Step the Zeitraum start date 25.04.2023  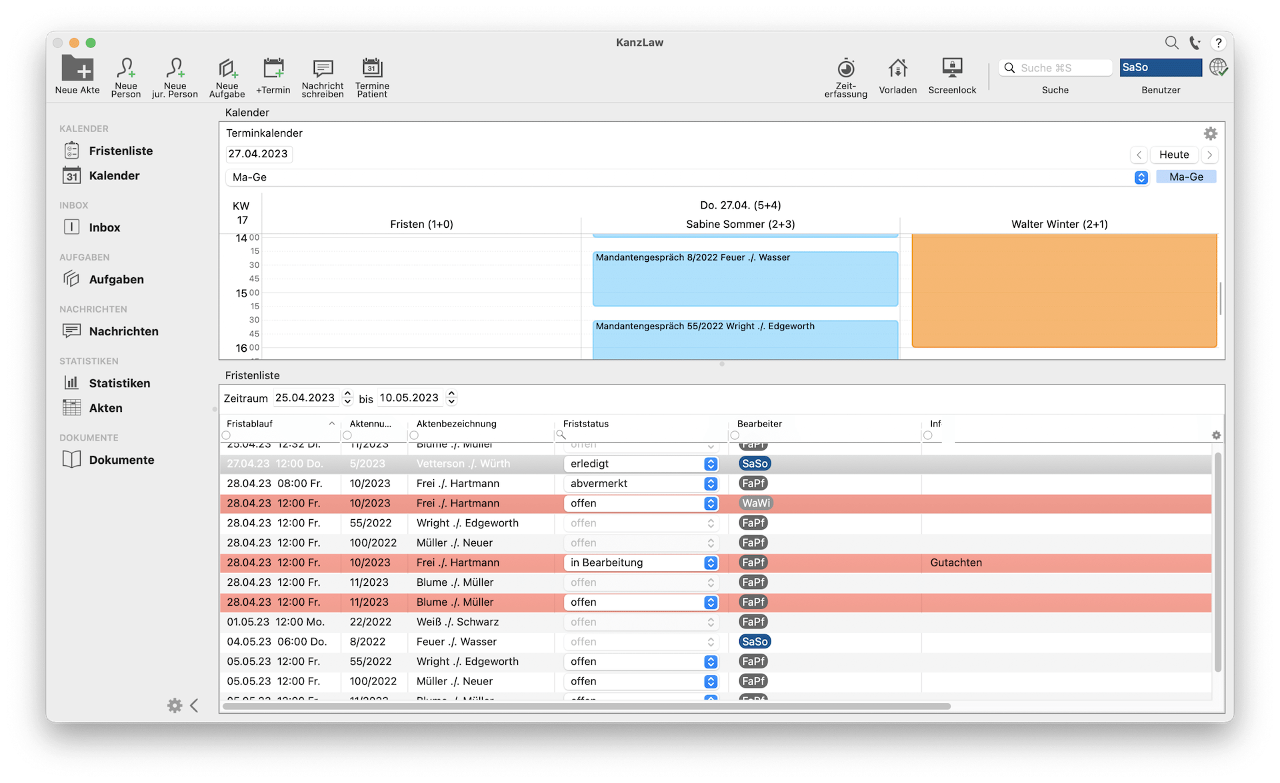347,398
